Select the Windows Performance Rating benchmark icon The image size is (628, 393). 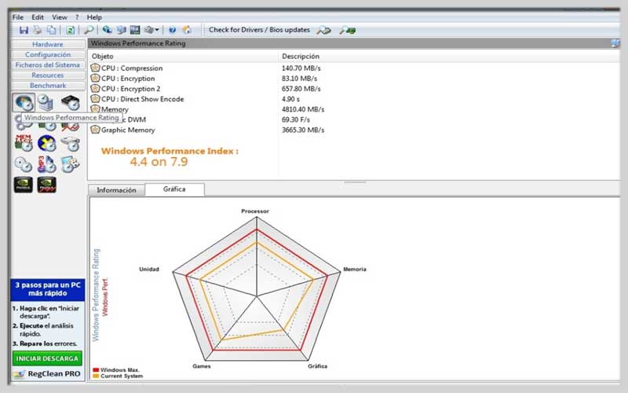[x=24, y=103]
